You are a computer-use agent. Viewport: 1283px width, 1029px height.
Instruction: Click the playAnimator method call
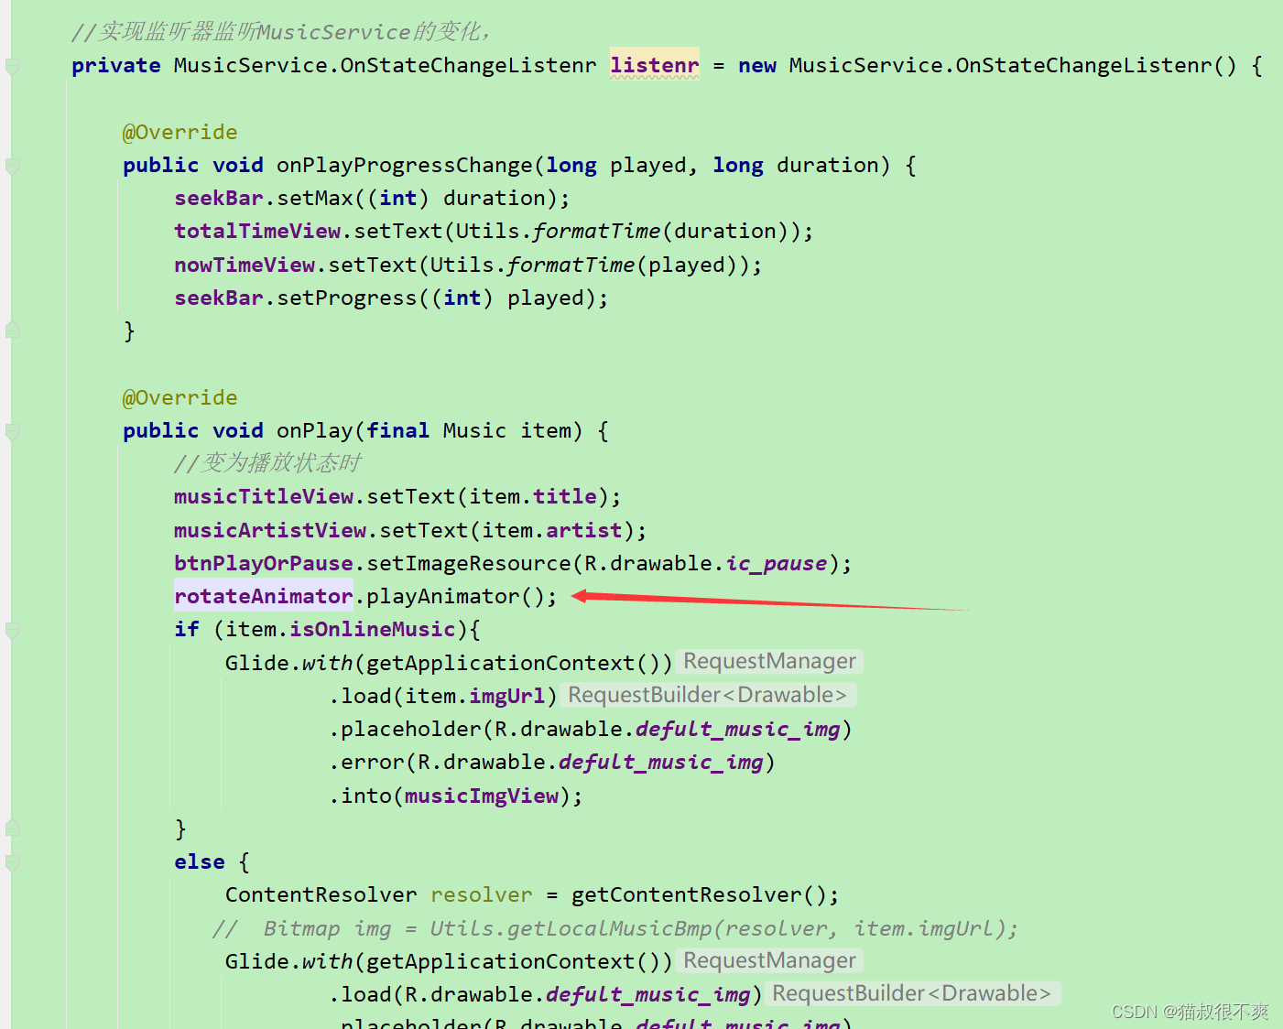click(443, 597)
